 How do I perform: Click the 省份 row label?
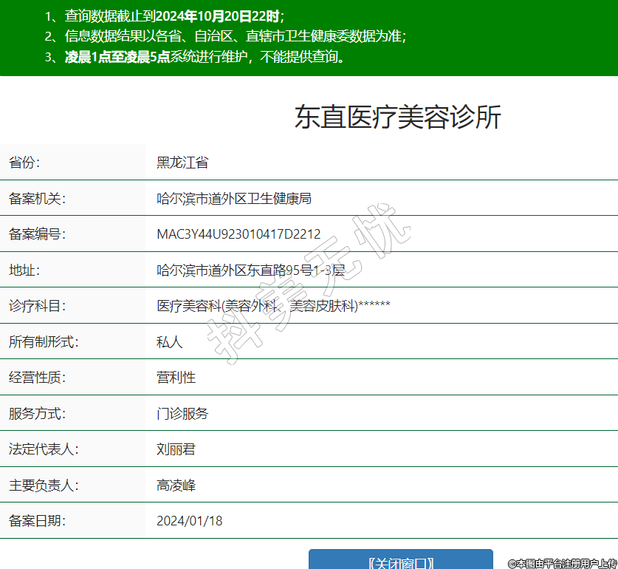(24, 163)
